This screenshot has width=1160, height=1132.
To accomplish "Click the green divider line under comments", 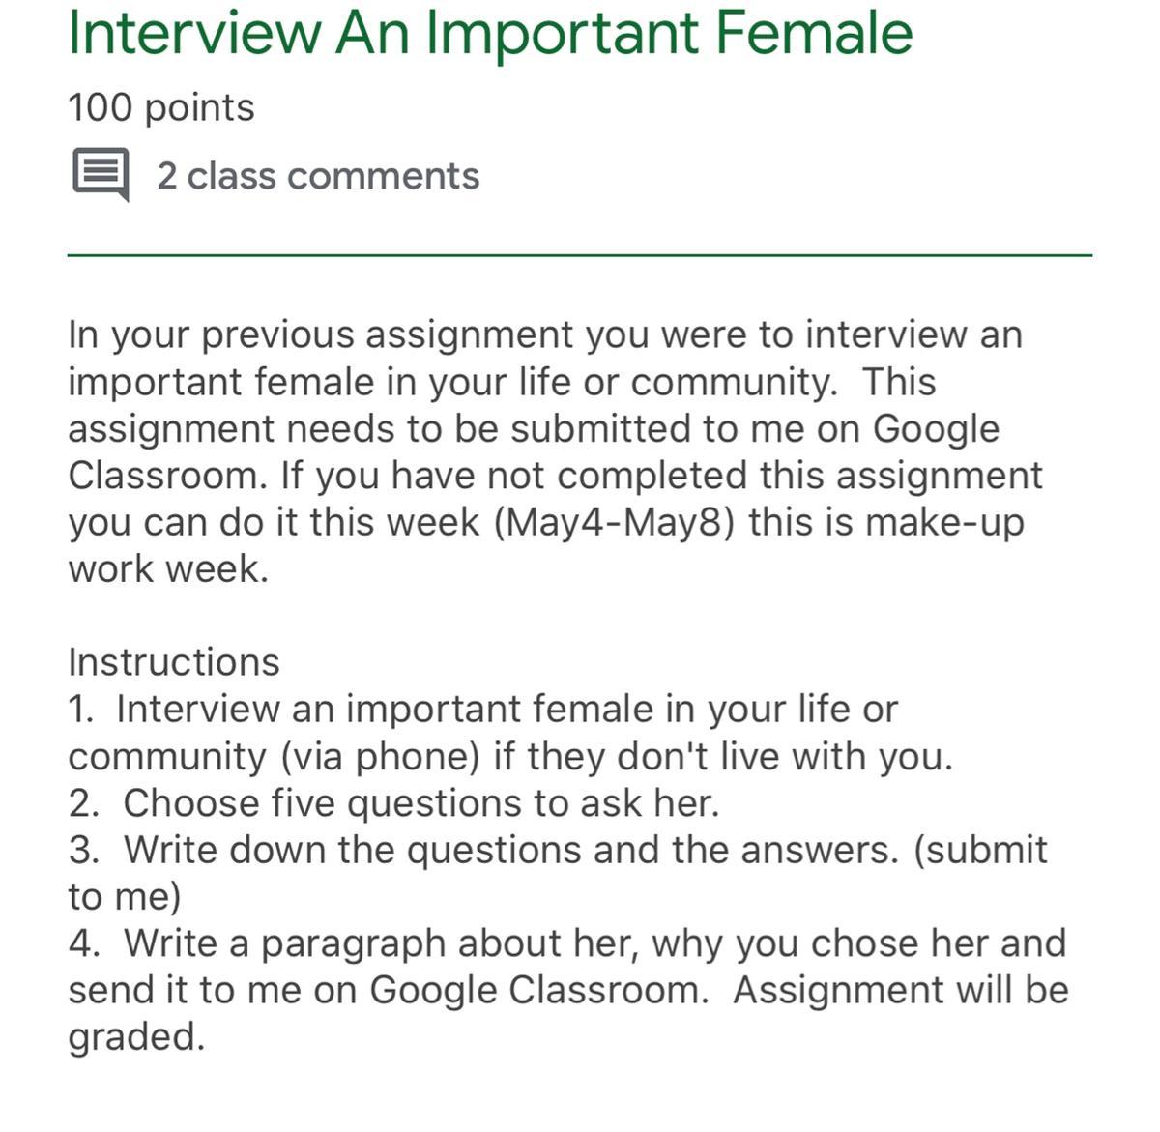I will click(580, 255).
